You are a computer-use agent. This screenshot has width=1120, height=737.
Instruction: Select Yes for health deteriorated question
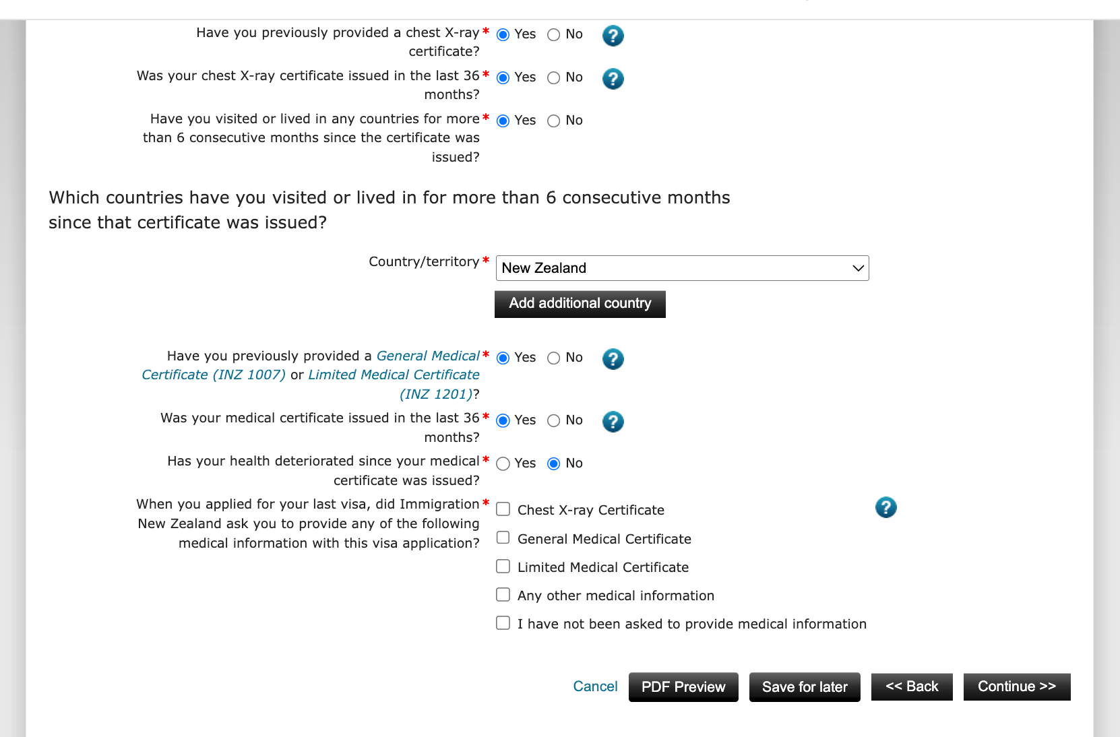tap(503, 463)
